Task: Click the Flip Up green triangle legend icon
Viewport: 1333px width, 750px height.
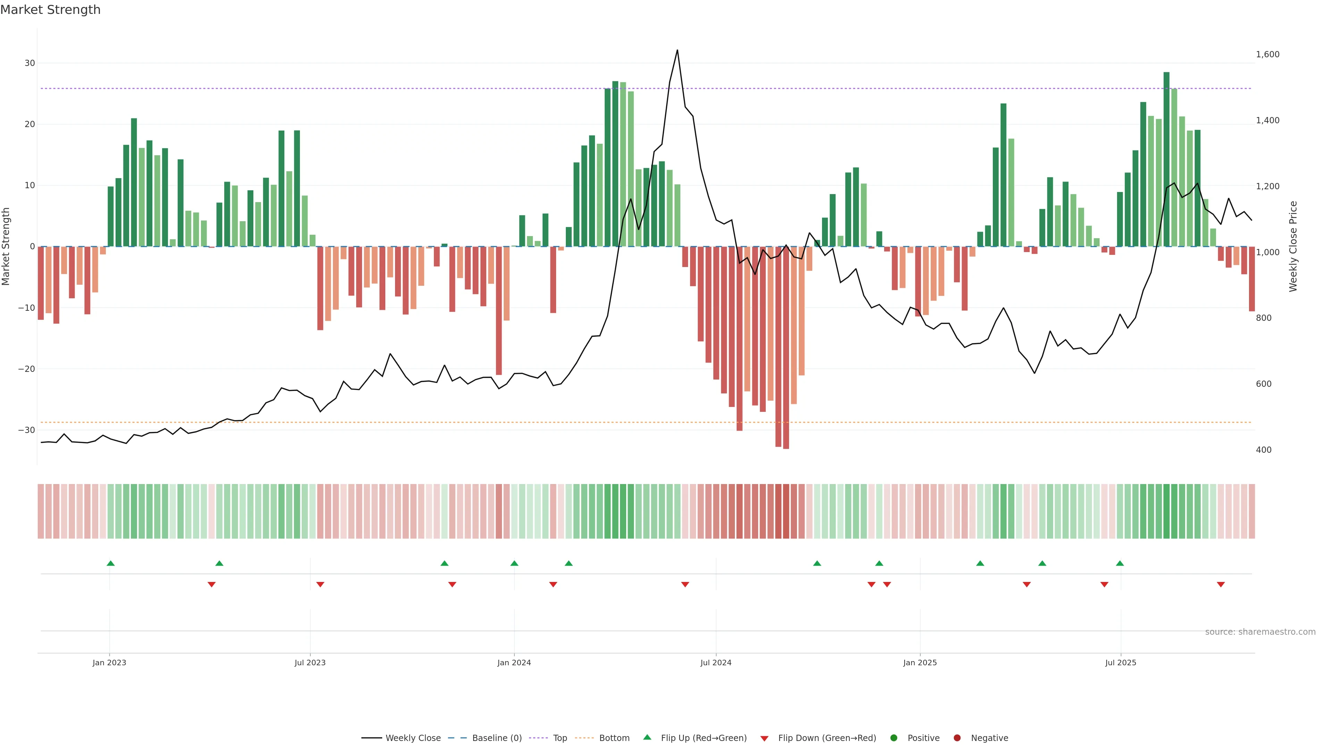Action: click(647, 737)
